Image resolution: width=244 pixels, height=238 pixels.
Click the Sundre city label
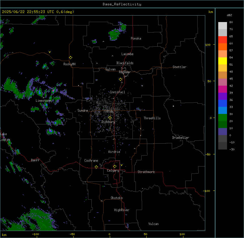point(83,111)
